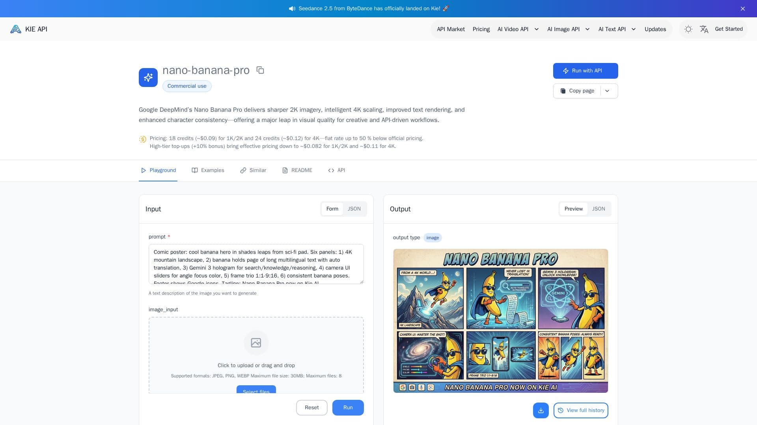Open the generated comic poster image
The image size is (757, 425).
click(x=501, y=321)
